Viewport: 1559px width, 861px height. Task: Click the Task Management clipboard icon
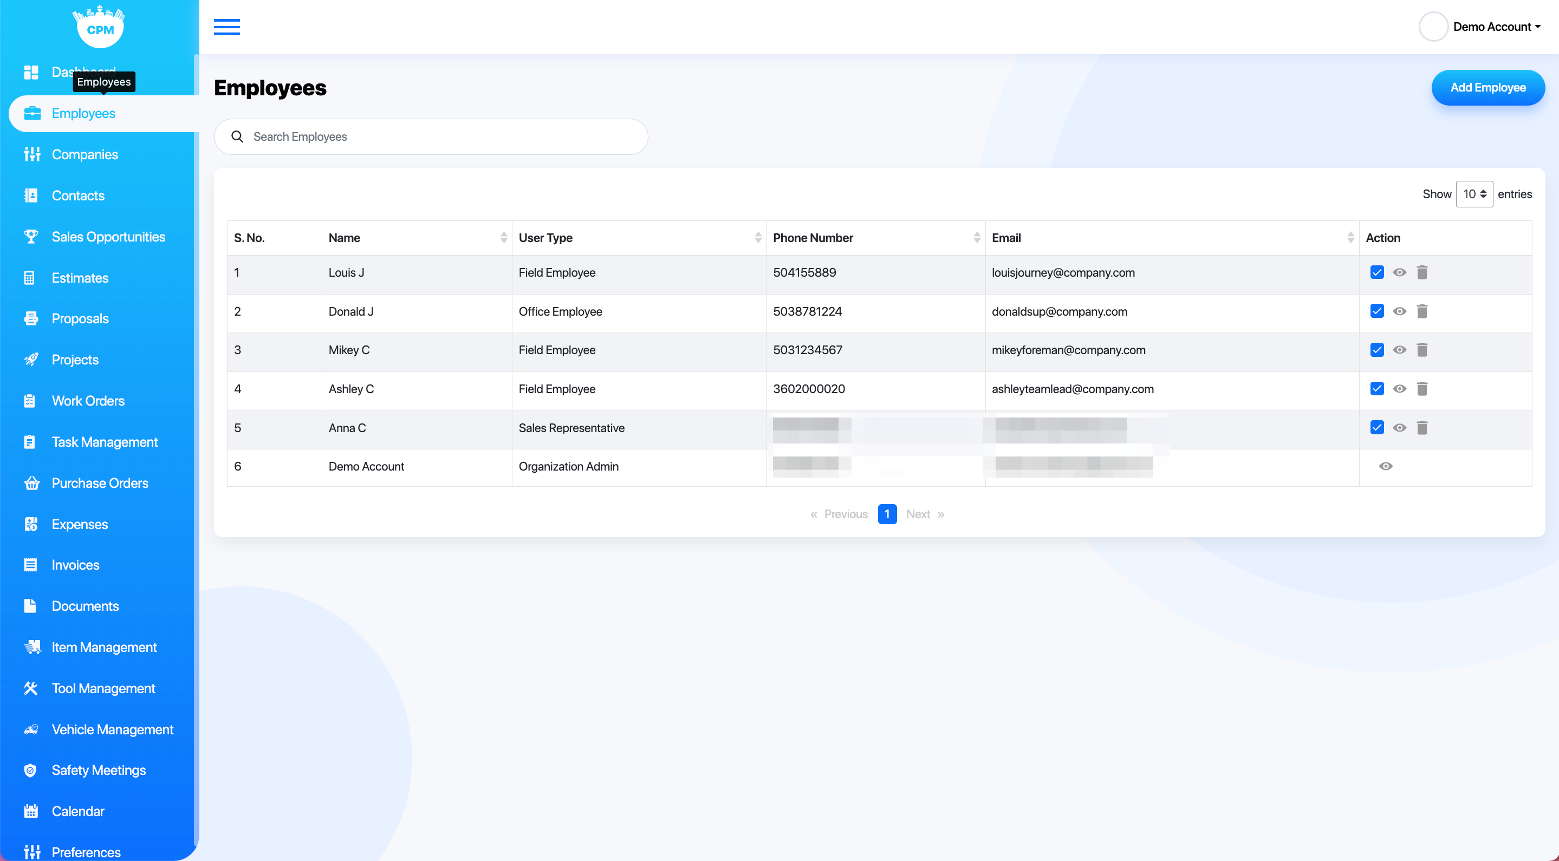click(29, 442)
